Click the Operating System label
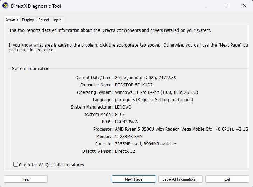253x187 pixels. (95, 92)
